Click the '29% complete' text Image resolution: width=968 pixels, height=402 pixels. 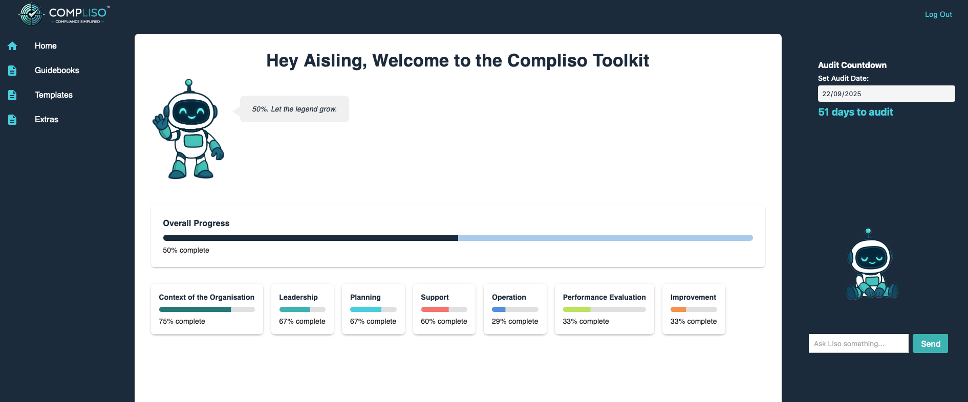point(515,321)
